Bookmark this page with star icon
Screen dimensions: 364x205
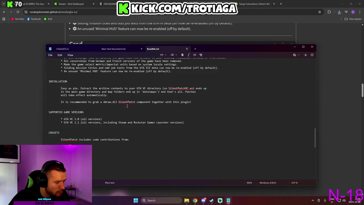(320, 12)
